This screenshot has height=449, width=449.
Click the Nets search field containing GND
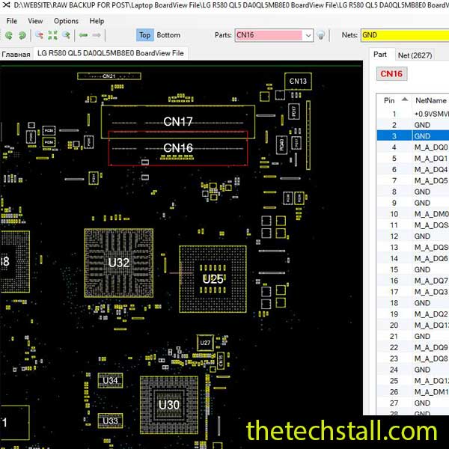pyautogui.click(x=405, y=35)
